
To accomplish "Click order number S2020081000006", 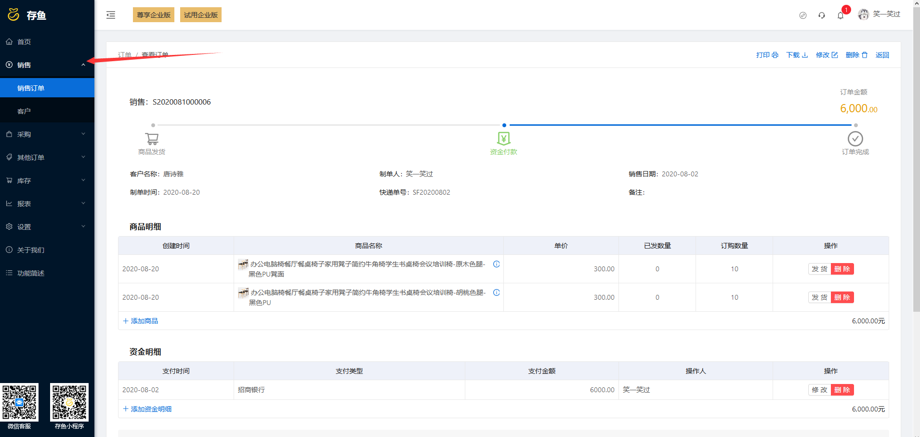I will pyautogui.click(x=182, y=102).
